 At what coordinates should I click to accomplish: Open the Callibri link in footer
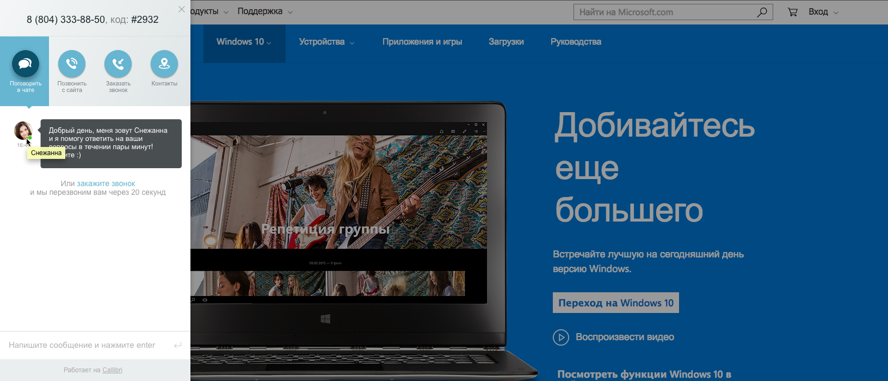point(112,370)
